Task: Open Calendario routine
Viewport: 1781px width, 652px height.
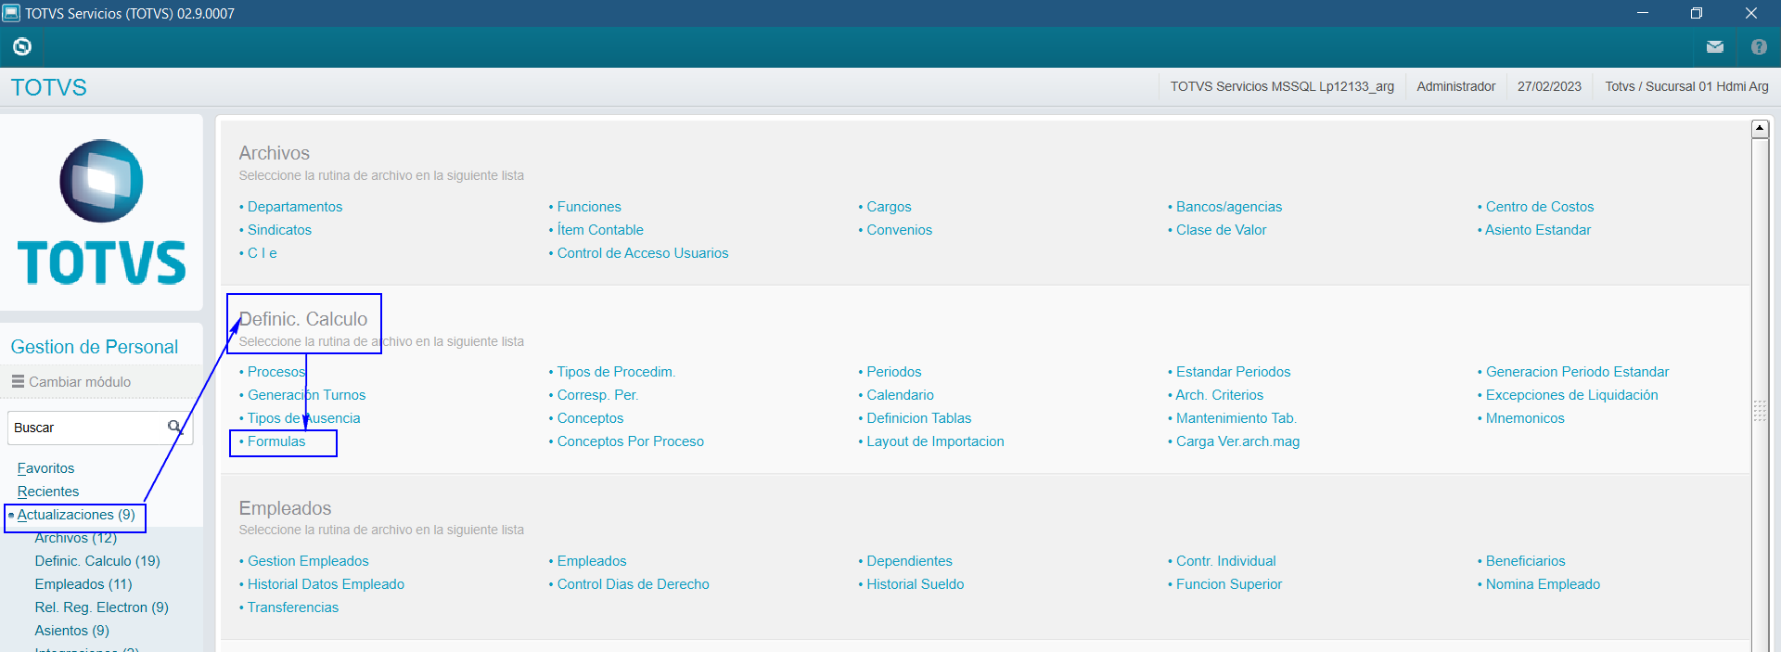Action: pos(900,395)
